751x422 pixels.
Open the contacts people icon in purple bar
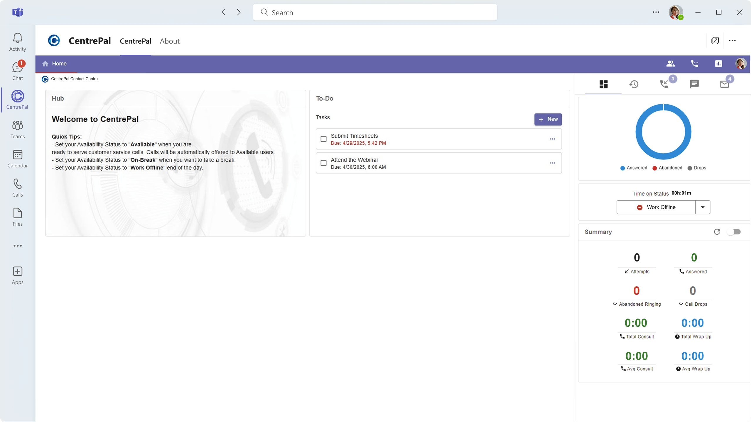[x=670, y=64]
